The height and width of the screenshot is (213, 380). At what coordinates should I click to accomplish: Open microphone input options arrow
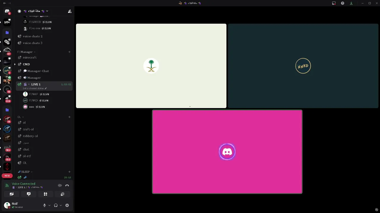(x=49, y=205)
